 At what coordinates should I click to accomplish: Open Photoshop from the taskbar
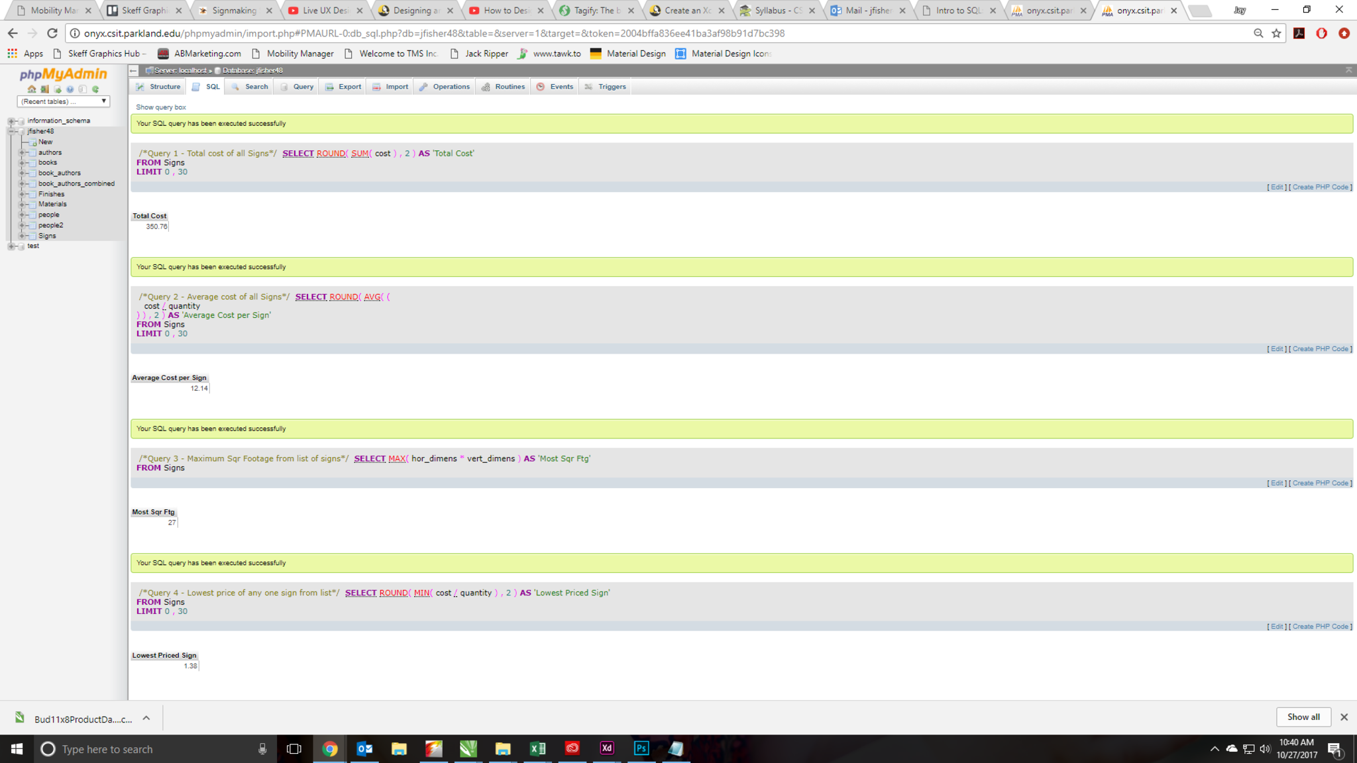pos(641,748)
